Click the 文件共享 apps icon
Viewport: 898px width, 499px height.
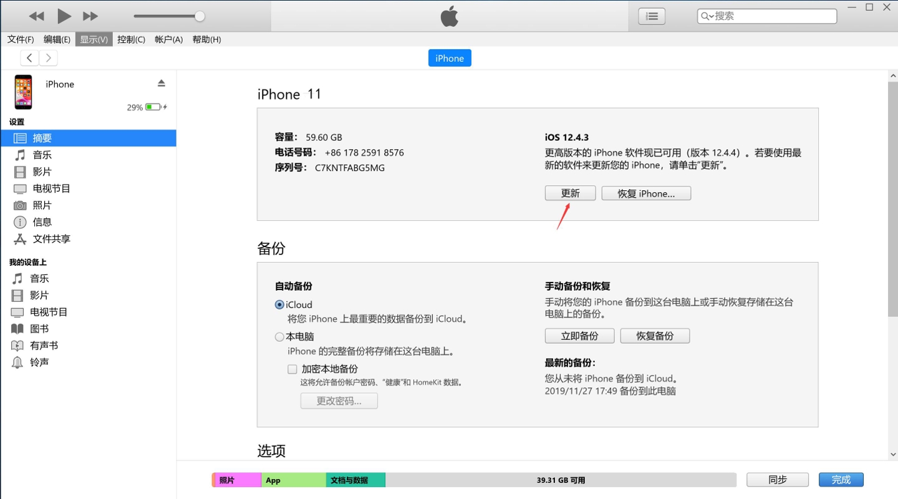tap(21, 239)
